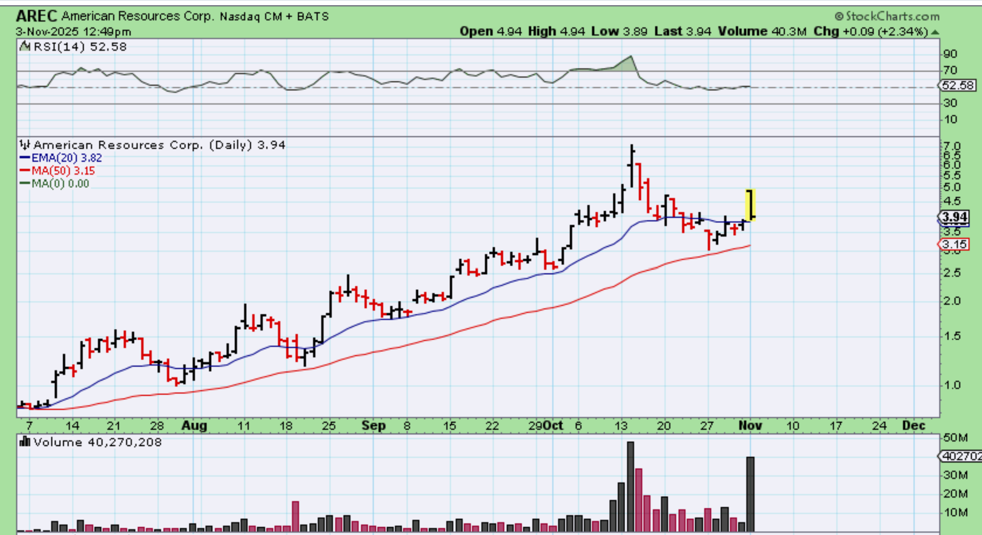Click the green up-arrow next to Chg
982x535 pixels.
tap(935, 32)
